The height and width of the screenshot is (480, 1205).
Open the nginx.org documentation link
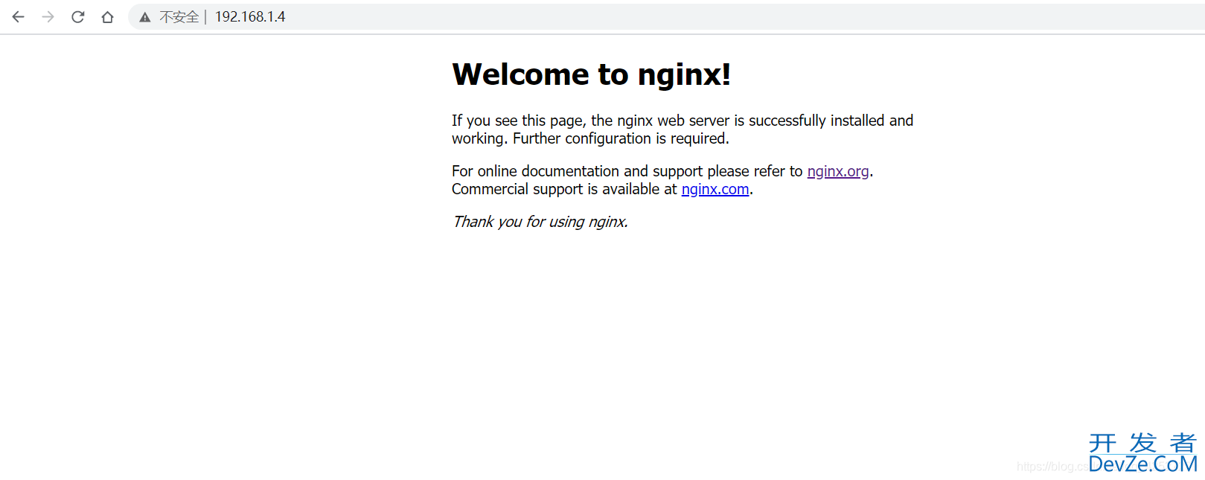point(838,171)
